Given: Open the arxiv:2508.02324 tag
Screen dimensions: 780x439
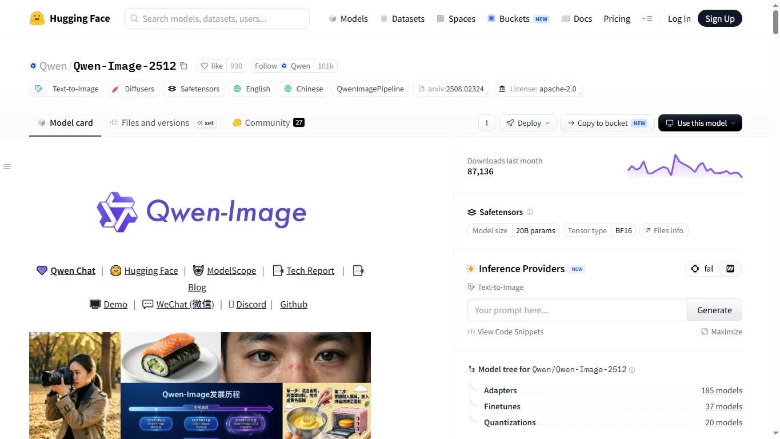Looking at the screenshot, I should pyautogui.click(x=451, y=89).
